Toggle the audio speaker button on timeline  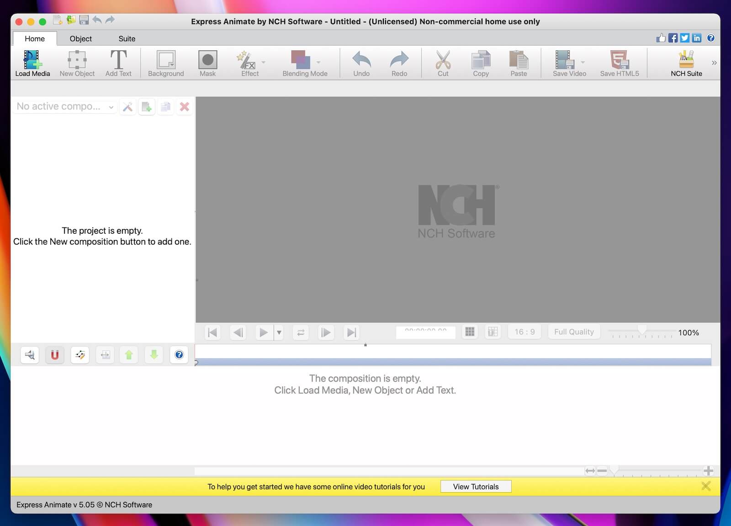pos(30,355)
